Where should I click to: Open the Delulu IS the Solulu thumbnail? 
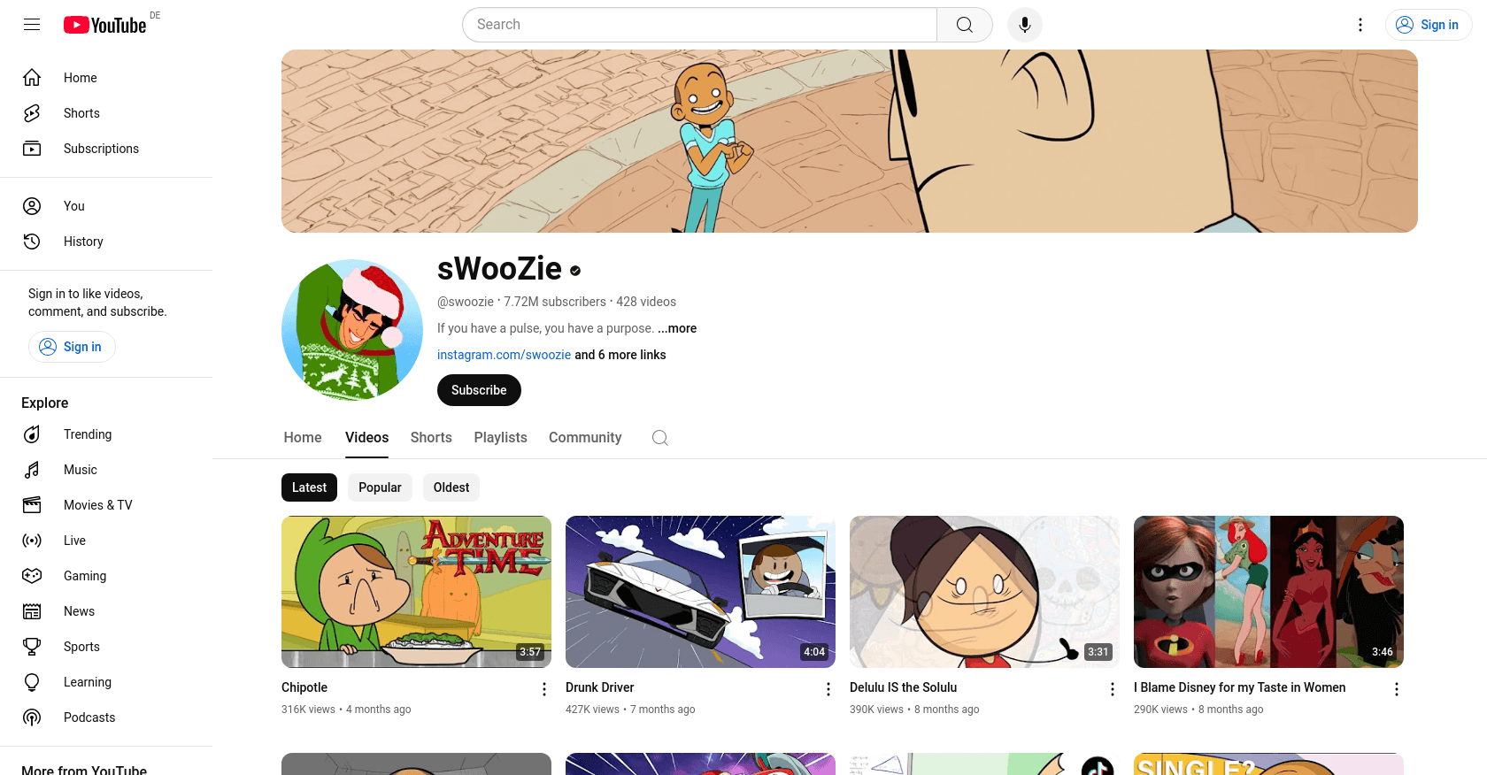click(984, 592)
